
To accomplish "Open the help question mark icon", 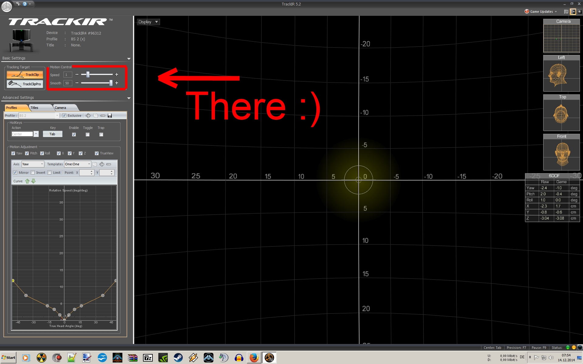I will (25, 4).
